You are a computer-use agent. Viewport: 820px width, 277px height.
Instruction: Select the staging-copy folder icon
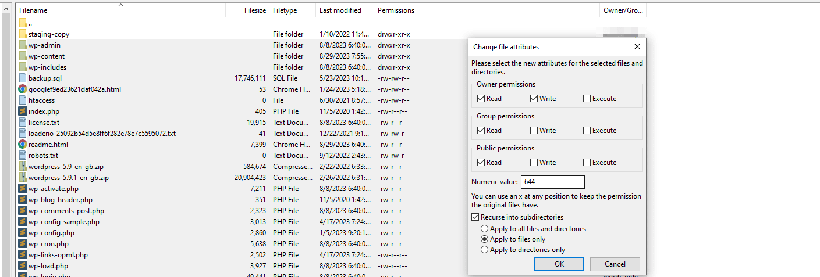(23, 34)
